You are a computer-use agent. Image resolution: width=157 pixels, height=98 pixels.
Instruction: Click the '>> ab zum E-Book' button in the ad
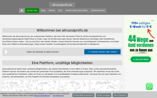click(141, 59)
